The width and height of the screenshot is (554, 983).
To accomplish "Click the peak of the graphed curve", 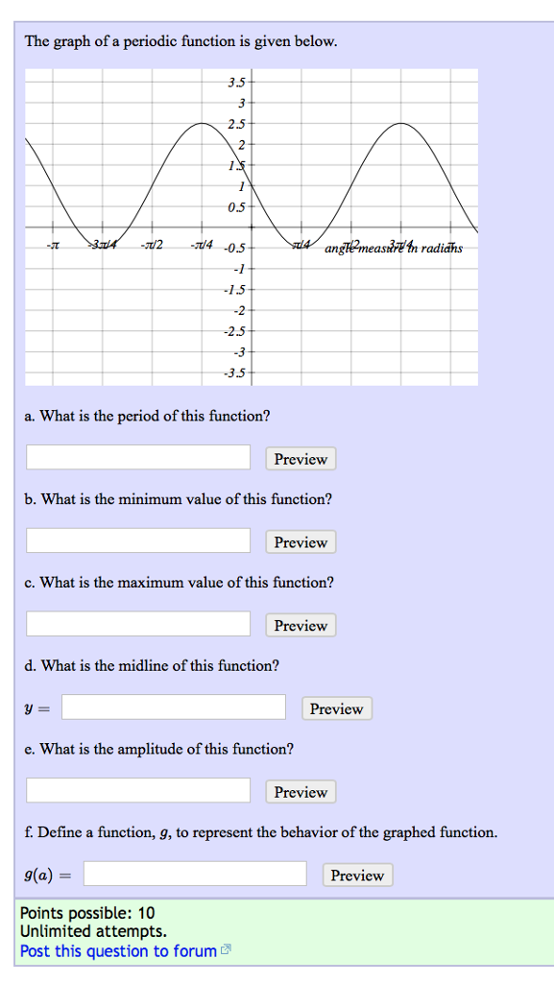I will pos(201,125).
